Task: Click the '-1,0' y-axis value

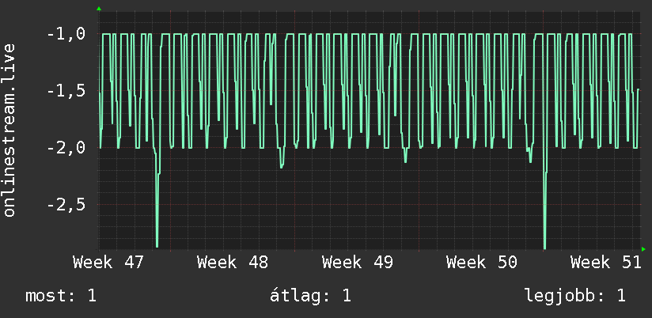Action: point(66,34)
